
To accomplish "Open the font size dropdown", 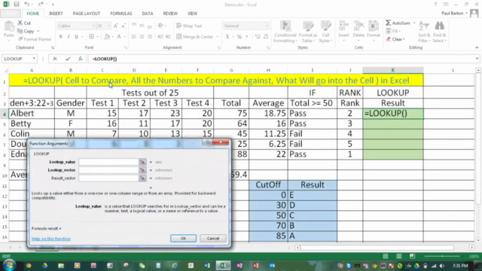I will (x=108, y=26).
